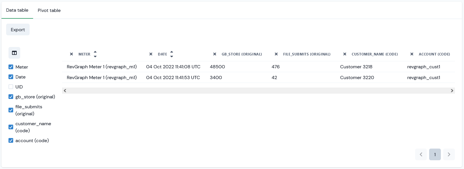The width and height of the screenshot is (464, 169).
Task: Uncheck the gb_store (original) checkbox
Action: pos(11,97)
